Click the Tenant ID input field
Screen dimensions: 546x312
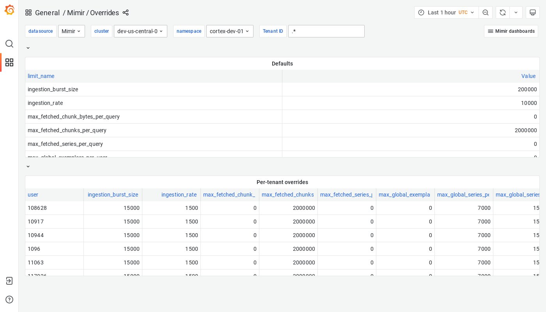coord(326,31)
